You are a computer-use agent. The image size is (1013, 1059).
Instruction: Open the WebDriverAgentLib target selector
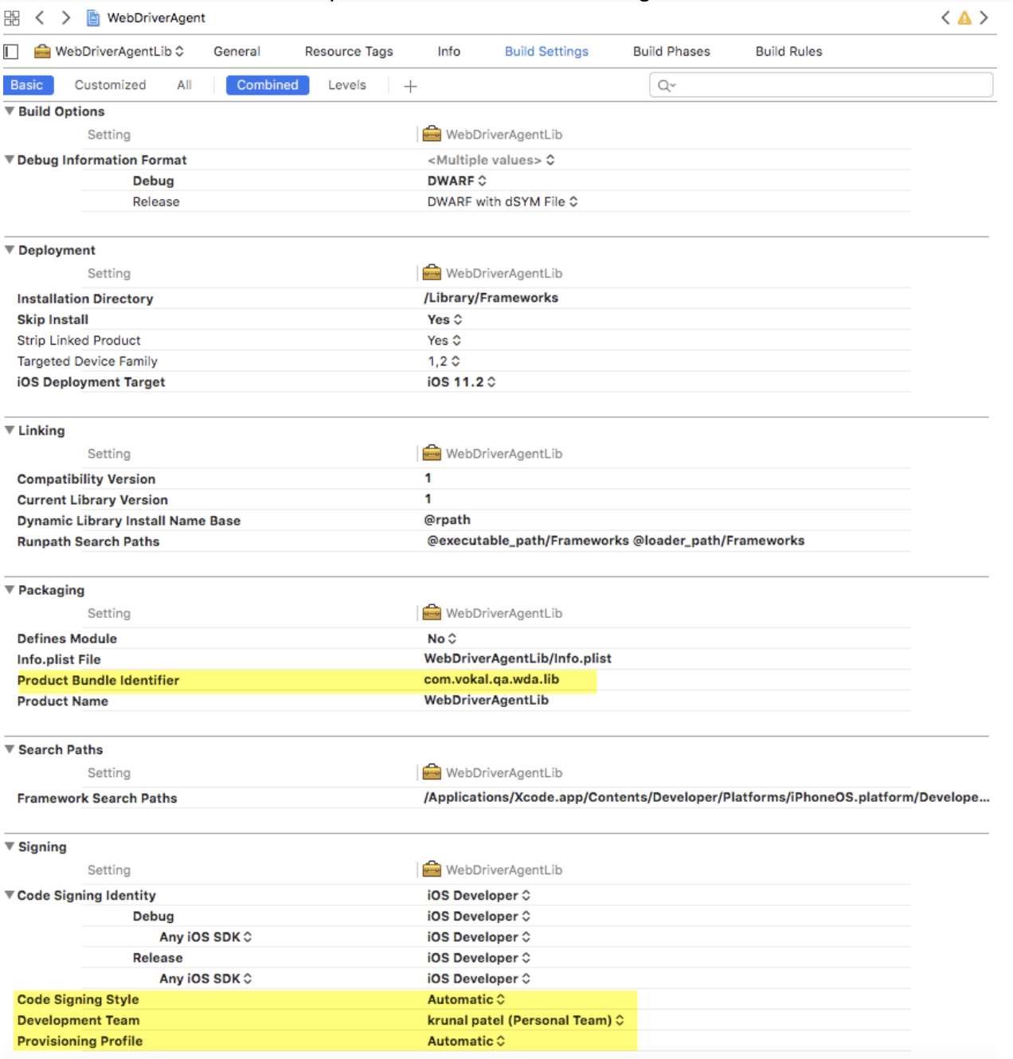point(119,52)
